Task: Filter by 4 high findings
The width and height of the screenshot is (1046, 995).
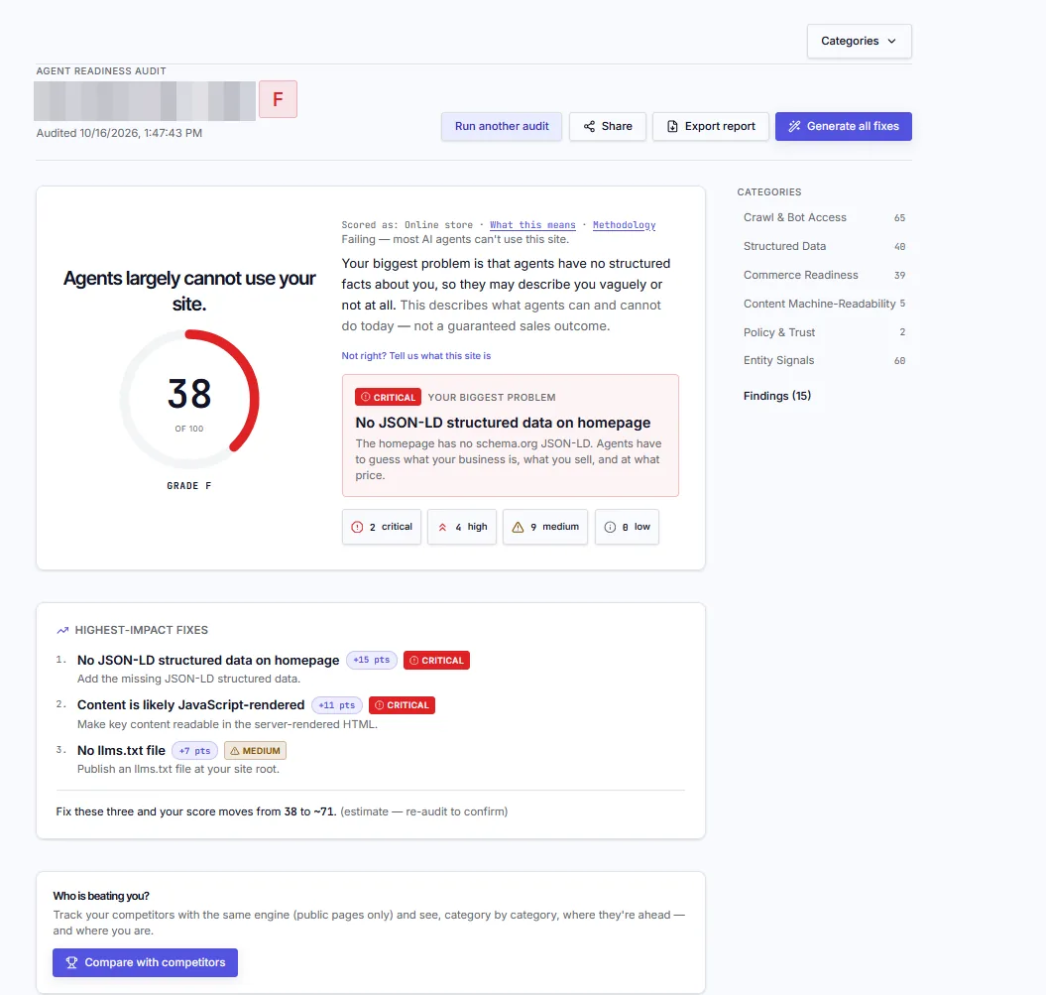Action: tap(462, 527)
